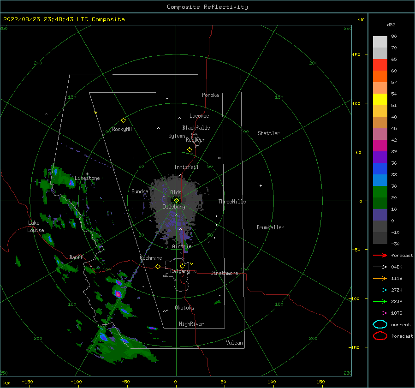Click the radar center marker near Didsbury
The height and width of the screenshot is (388, 415).
click(176, 201)
